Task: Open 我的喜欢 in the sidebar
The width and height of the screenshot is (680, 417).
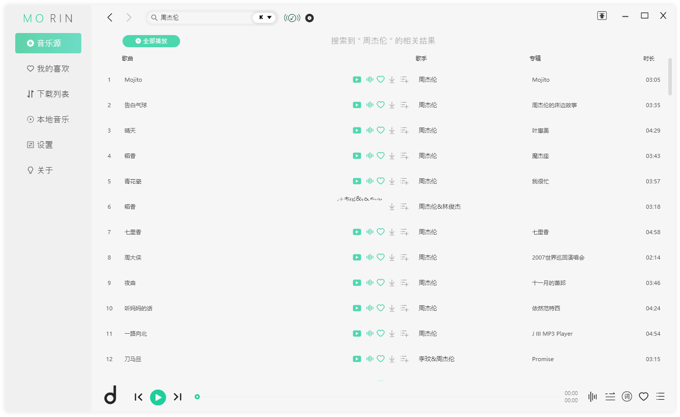Action: (48, 69)
